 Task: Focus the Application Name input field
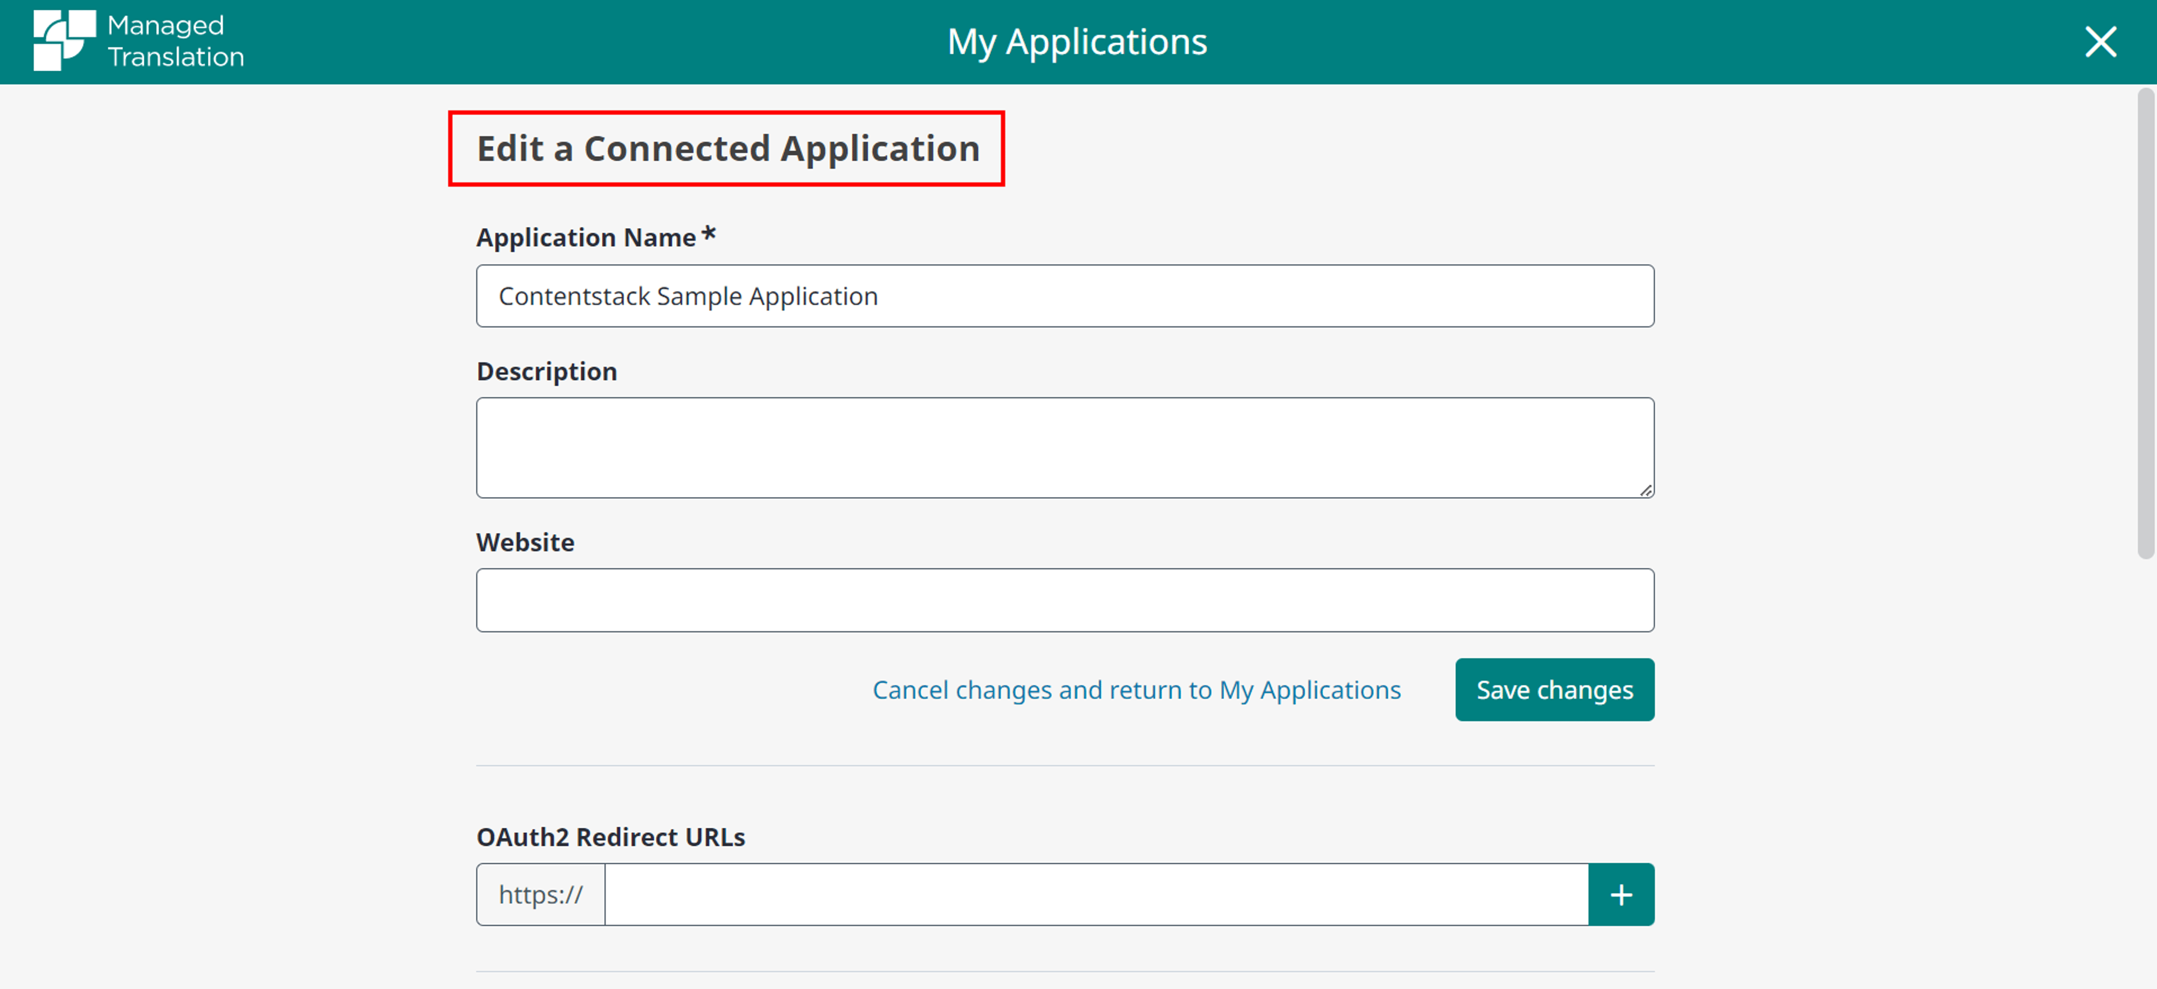[x=1065, y=295]
